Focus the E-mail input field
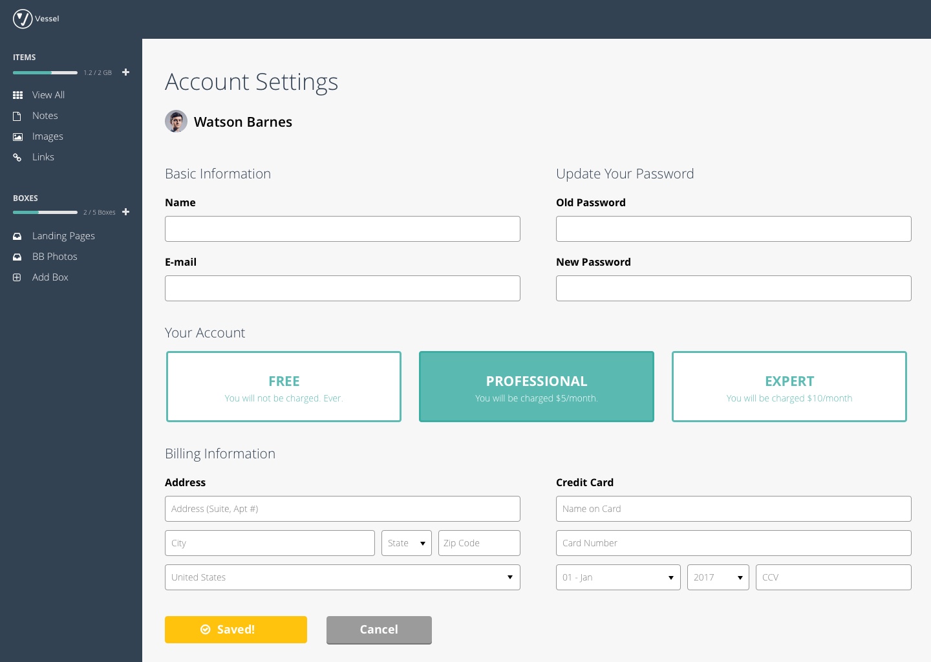Image resolution: width=931 pixels, height=662 pixels. [x=343, y=288]
